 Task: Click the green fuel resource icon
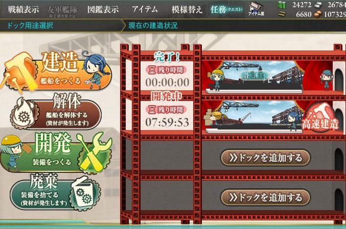pos(281,5)
